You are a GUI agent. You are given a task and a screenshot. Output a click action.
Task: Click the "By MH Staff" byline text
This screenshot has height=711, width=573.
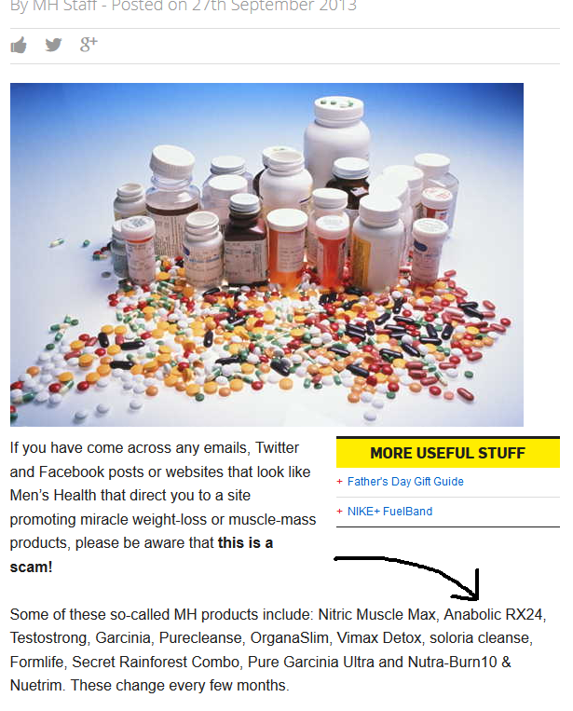[x=53, y=6]
